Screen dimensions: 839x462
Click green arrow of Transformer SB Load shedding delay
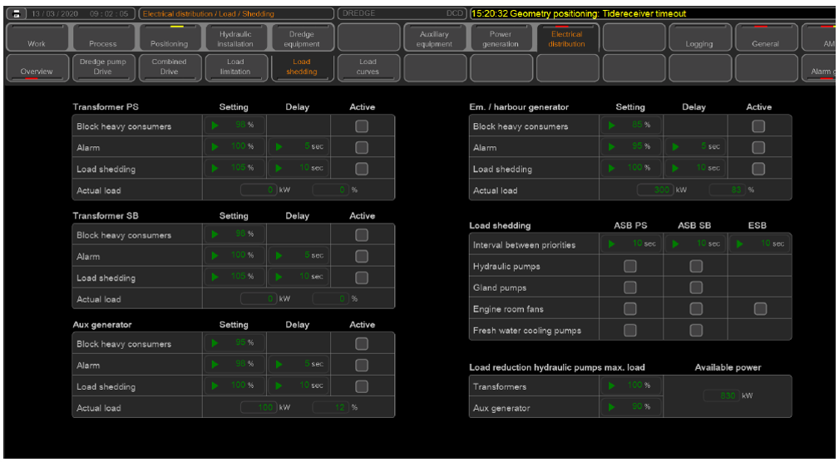(279, 278)
